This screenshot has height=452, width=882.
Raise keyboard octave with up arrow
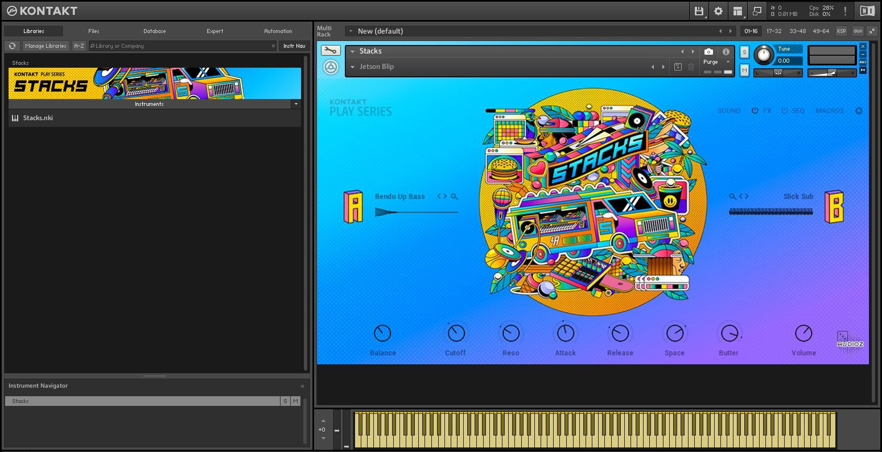[323, 421]
